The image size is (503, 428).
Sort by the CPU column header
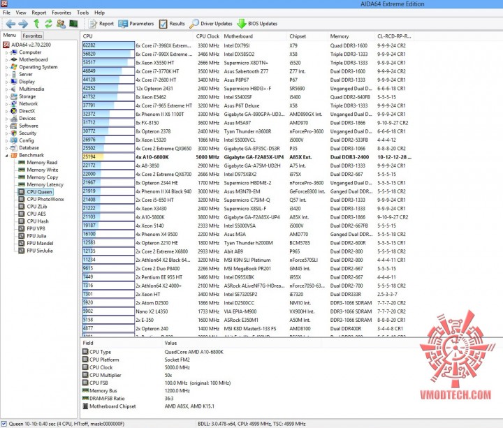(87, 36)
